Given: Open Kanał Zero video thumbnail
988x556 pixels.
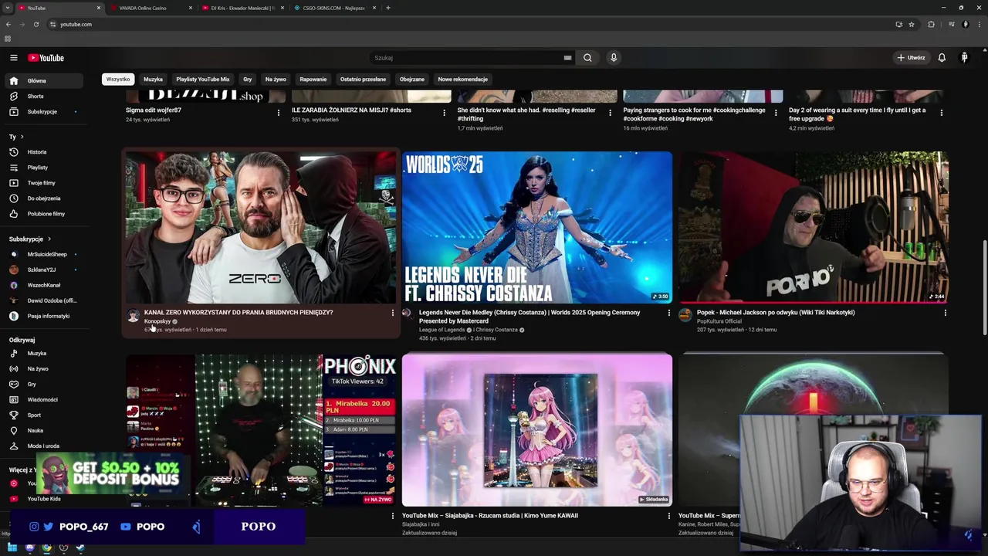Looking at the screenshot, I should point(261,228).
